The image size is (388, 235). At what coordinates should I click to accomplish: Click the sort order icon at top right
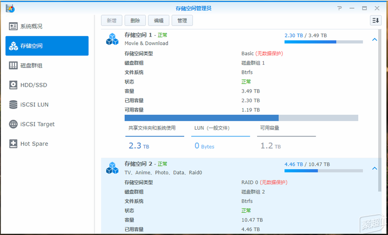[375, 20]
